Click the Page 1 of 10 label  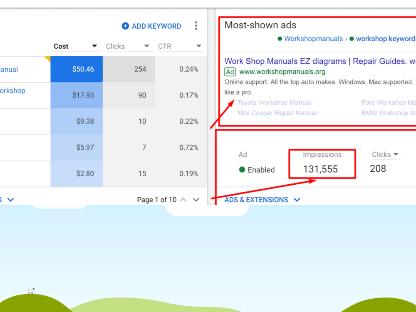[x=156, y=200]
